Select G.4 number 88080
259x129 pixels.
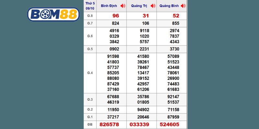tap(113, 78)
